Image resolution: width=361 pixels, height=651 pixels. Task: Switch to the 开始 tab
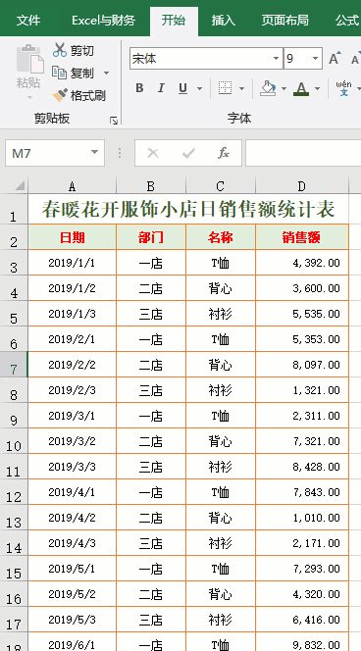pyautogui.click(x=174, y=21)
